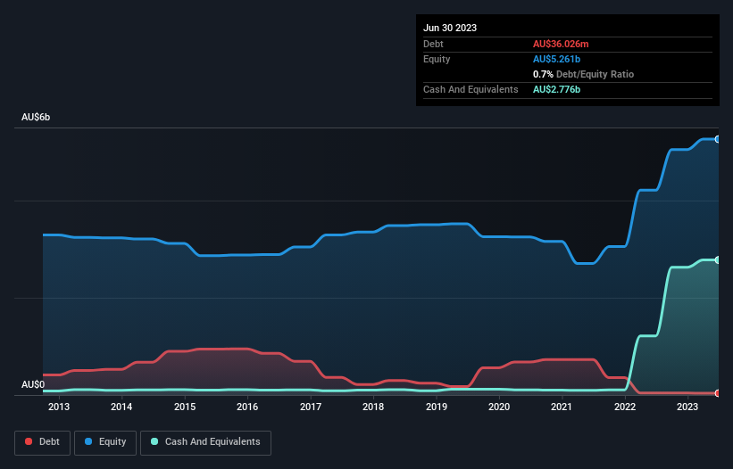Click the 2018 x-axis label
This screenshot has width=733, height=469.
pos(373,407)
